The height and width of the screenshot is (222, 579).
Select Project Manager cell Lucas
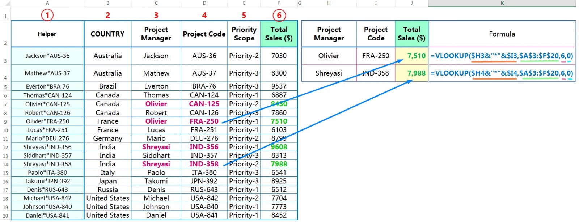click(156, 130)
